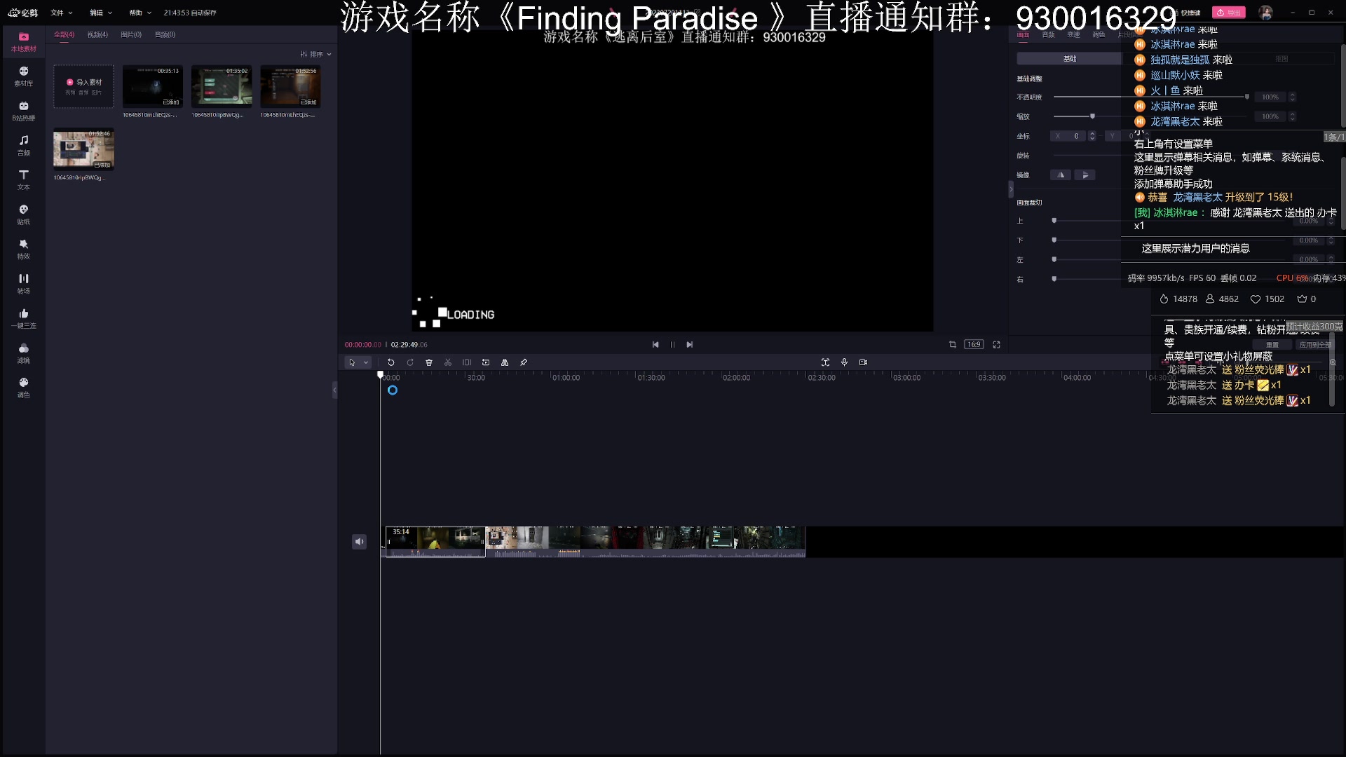Image resolution: width=1346 pixels, height=757 pixels.
Task: Switch to the 画面 properties tab
Action: click(x=1024, y=34)
